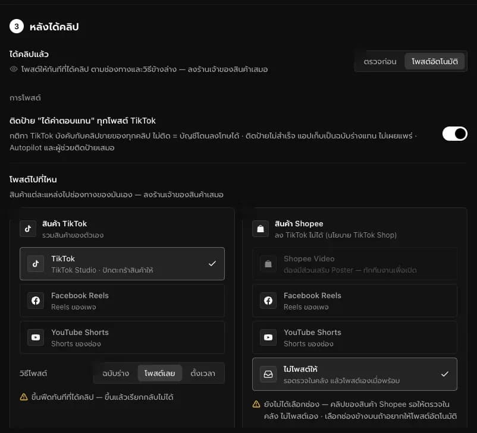The height and width of the screenshot is (433, 477).
Task: Choose ฉบับร่าง as the posting method
Action: [115, 373]
